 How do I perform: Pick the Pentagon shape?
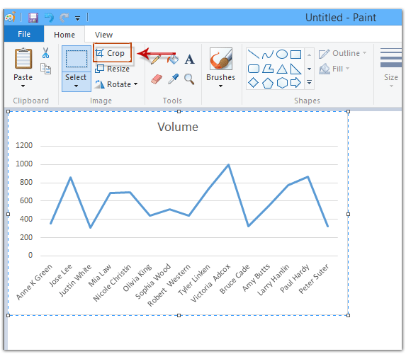pos(267,84)
